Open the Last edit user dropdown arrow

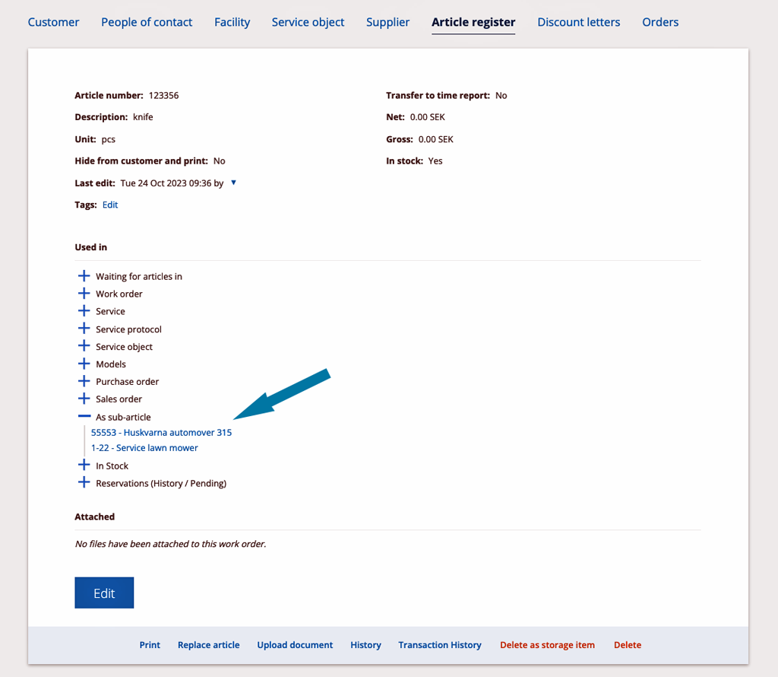(234, 183)
